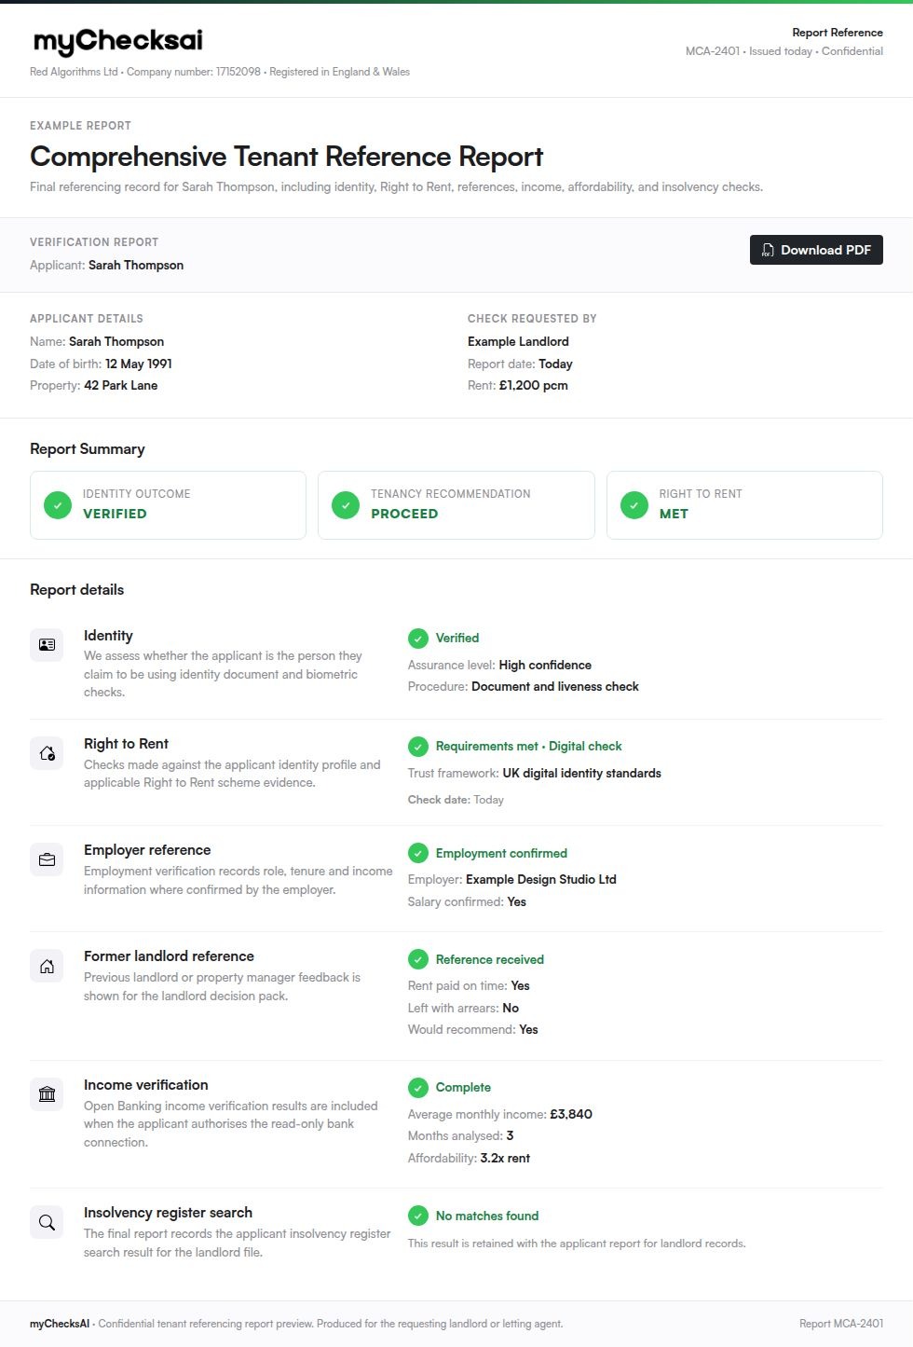Click the Identity Outcome green check icon
The image size is (913, 1347).
tap(58, 505)
